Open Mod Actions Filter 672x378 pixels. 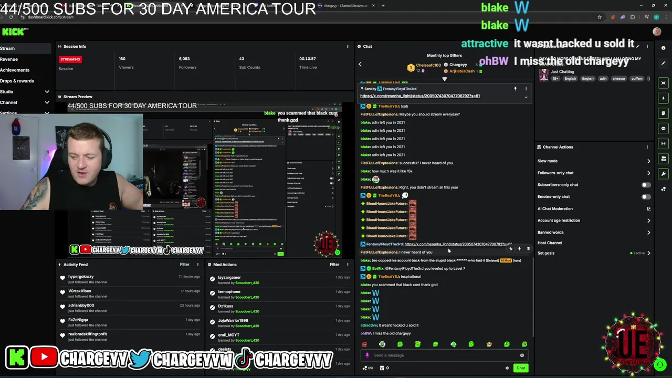tap(334, 265)
